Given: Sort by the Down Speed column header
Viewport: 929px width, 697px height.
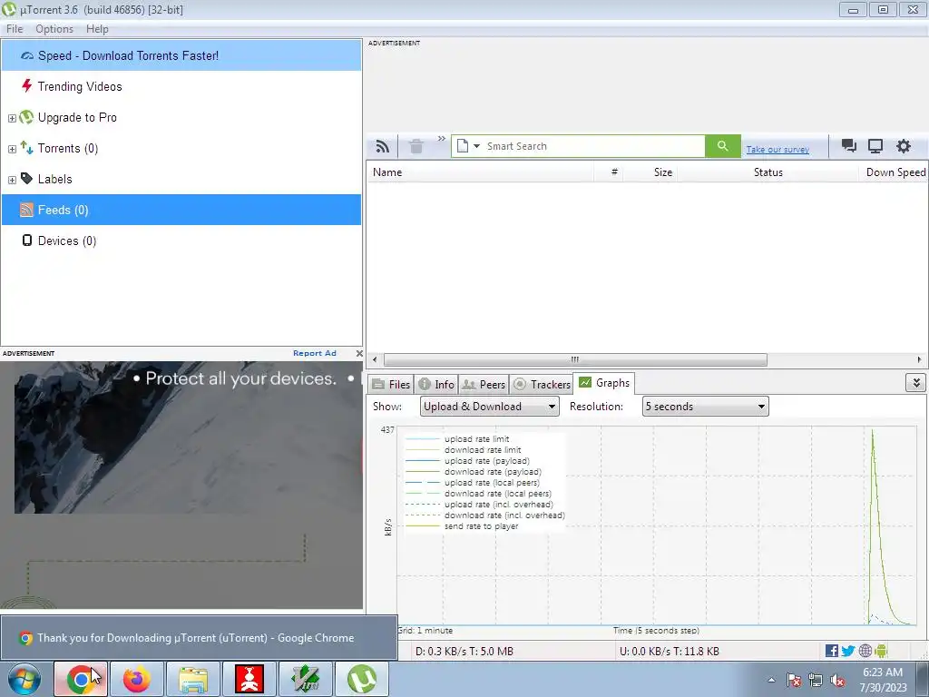Looking at the screenshot, I should point(895,172).
